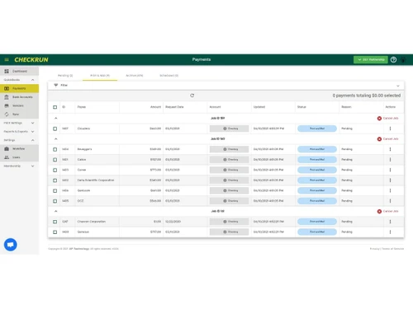
Task: Expand the Print Settings sidebar section
Action: (33, 123)
